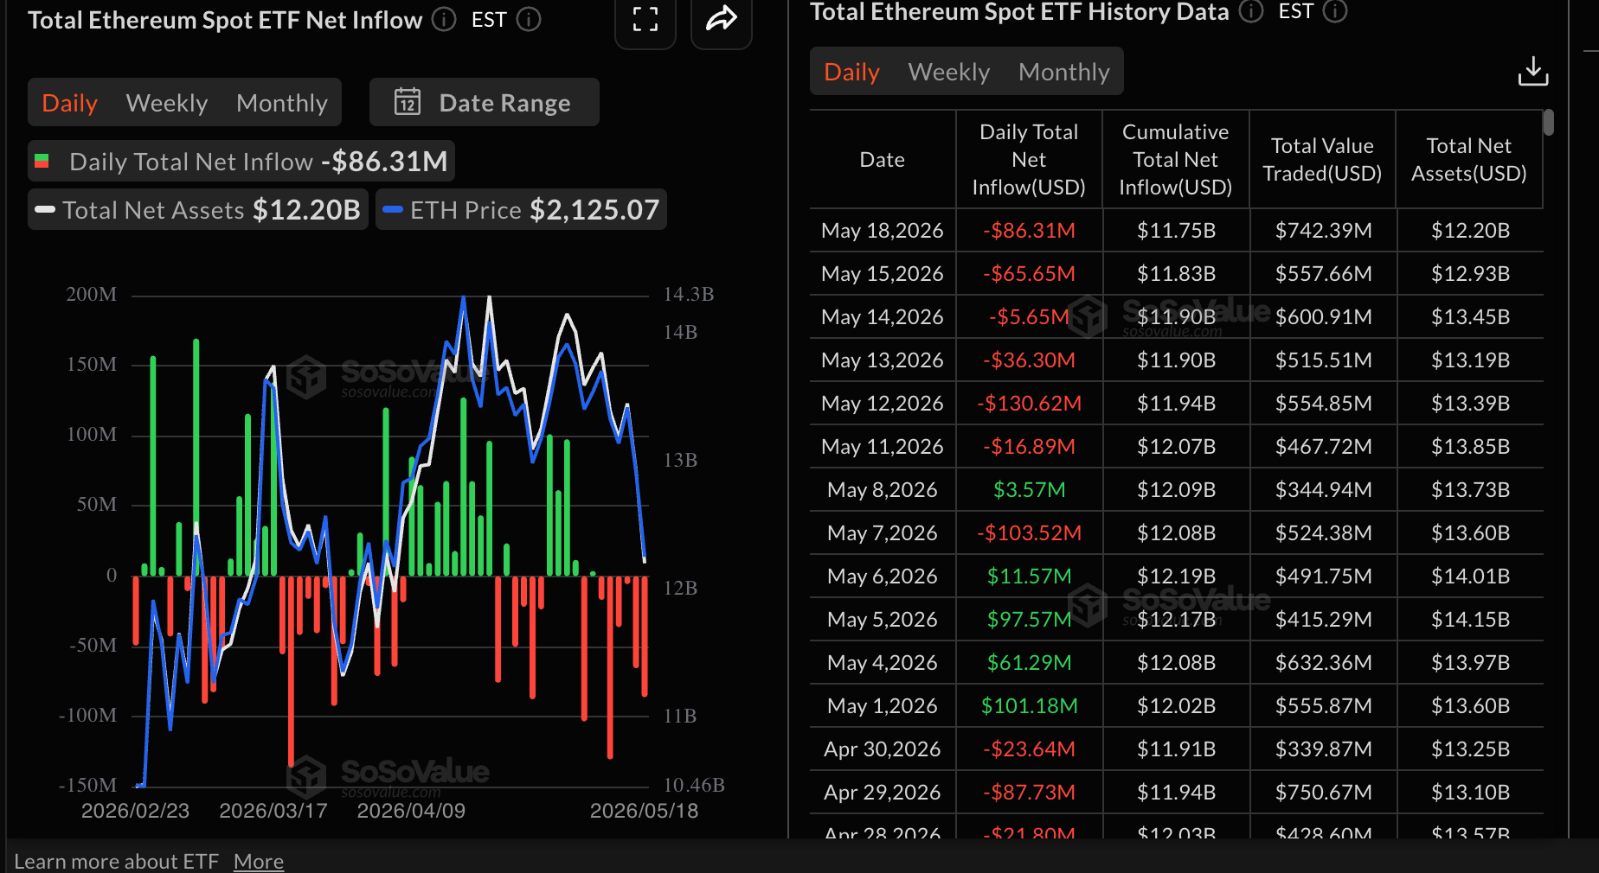Screen dimensions: 1599x873
Task: Click the May 6,2026 date cell
Action: pos(883,576)
